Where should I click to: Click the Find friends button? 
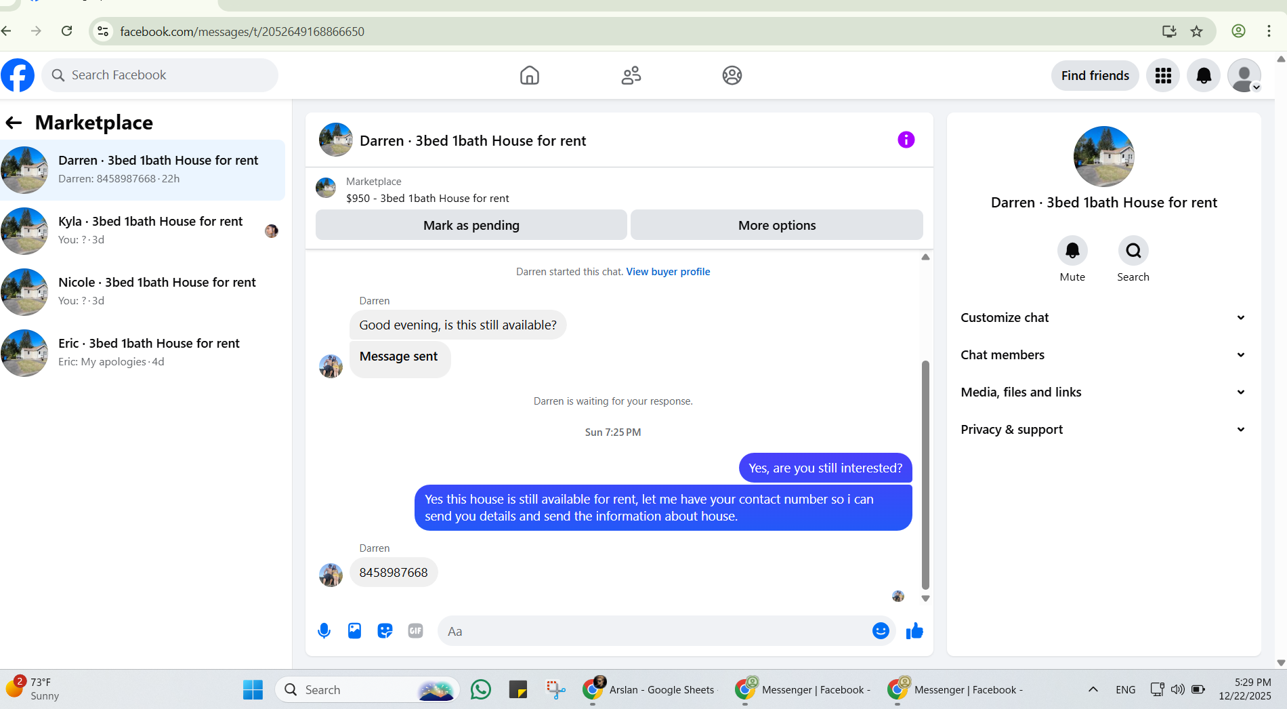1095,75
